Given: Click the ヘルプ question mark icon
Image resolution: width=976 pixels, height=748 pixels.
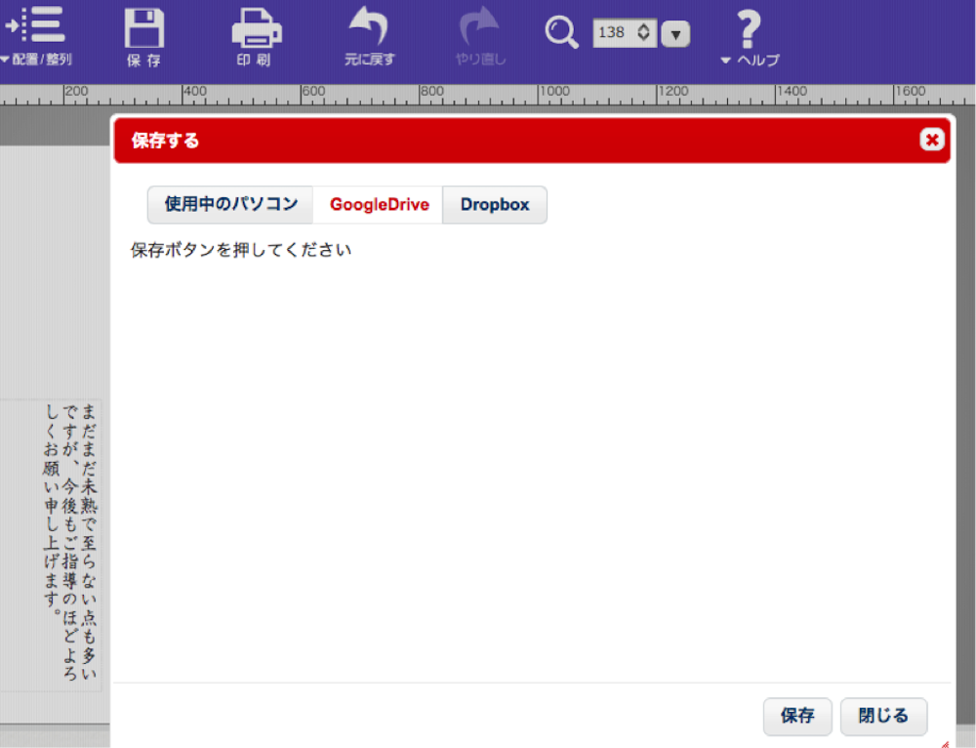Looking at the screenshot, I should click(x=746, y=31).
